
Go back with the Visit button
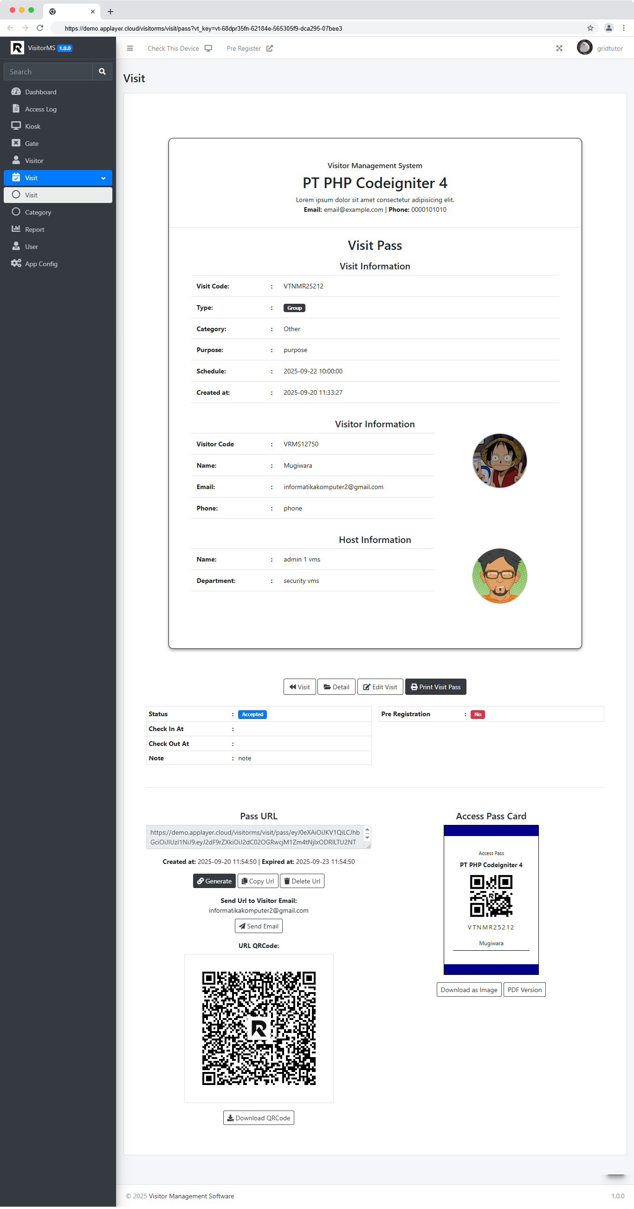(300, 687)
